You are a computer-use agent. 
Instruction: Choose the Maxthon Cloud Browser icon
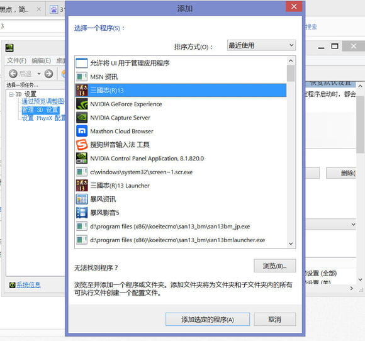point(82,131)
